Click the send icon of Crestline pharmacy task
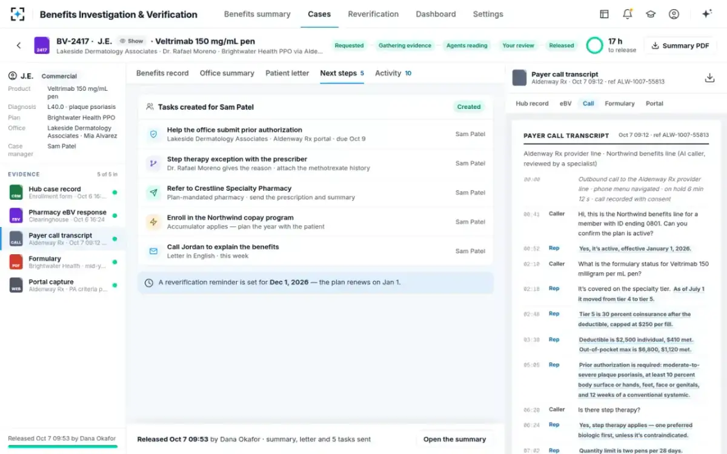 coord(153,192)
